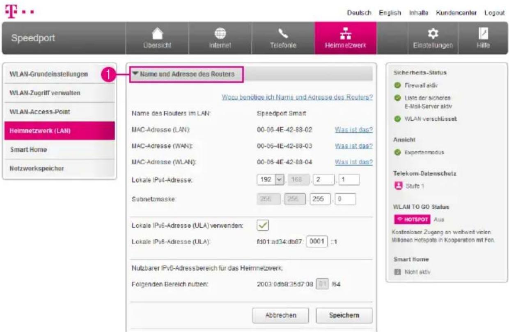509x332 pixels.
Task: Open Netzwerkspeicher in the sidebar
Action: pos(59,169)
